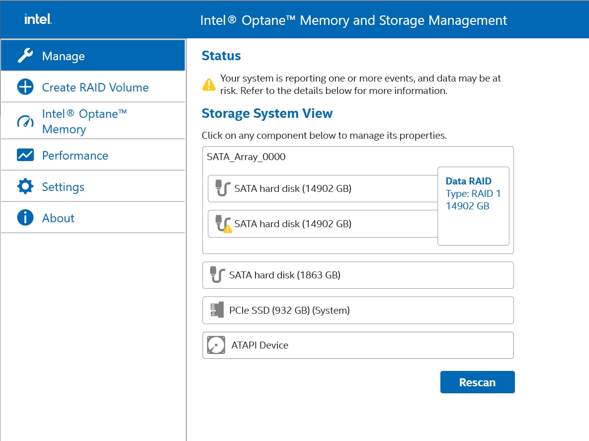Click the SATA disk icon with warning badge
This screenshot has width=589, height=441.
[x=223, y=224]
